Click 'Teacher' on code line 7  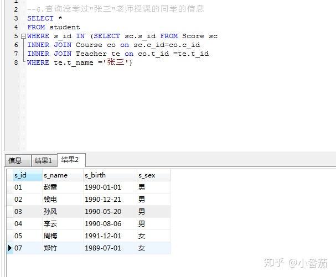[91, 54]
